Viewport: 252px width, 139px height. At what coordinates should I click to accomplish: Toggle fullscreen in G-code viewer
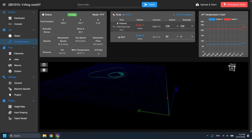point(44,65)
